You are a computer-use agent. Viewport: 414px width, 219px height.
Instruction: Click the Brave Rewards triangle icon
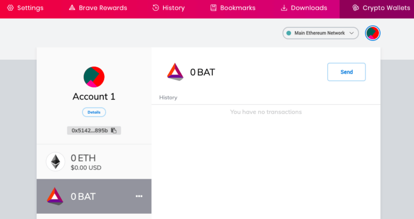click(x=72, y=8)
